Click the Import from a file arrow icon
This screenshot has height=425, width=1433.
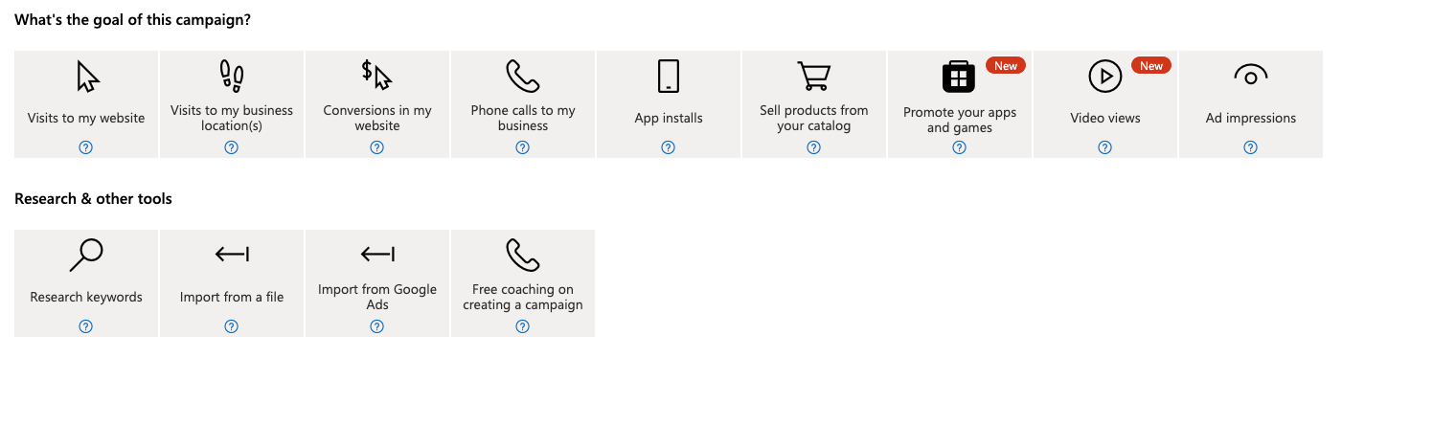pos(232,255)
